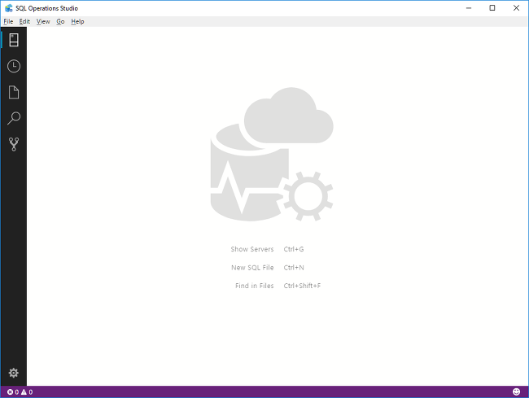The height and width of the screenshot is (398, 529).
Task: Click the Ctrl+G shortcut text
Action: (294, 249)
